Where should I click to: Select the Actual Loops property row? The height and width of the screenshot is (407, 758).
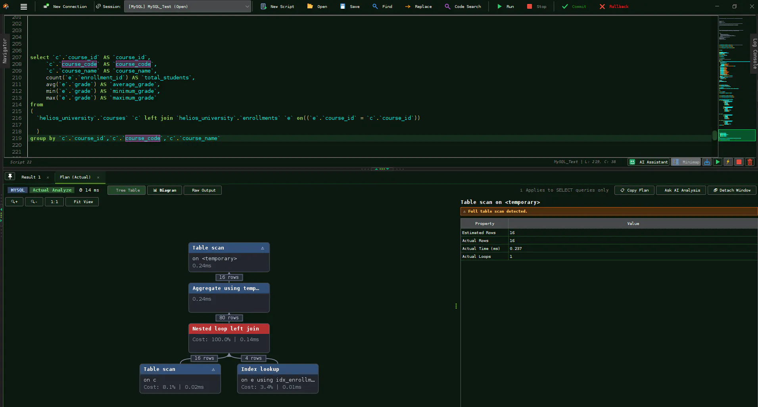tap(609, 256)
